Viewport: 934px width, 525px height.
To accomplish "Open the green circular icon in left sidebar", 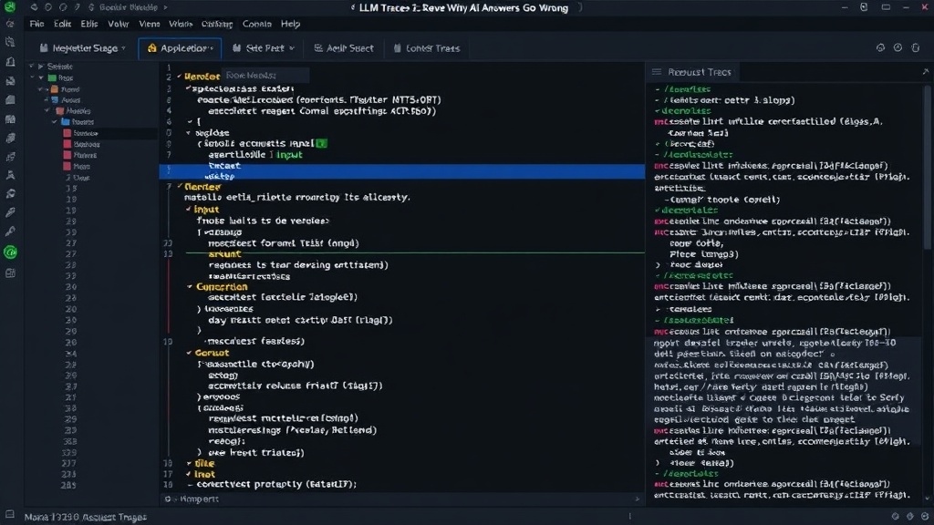I will pyautogui.click(x=10, y=252).
